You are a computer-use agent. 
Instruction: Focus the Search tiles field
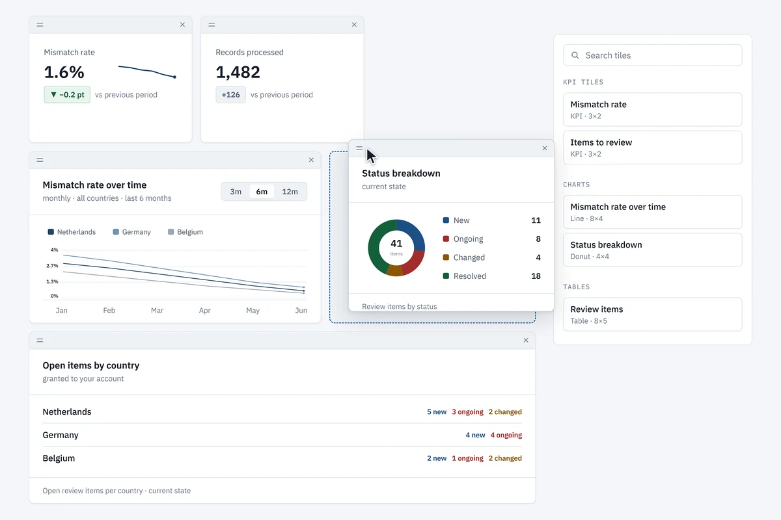(652, 55)
